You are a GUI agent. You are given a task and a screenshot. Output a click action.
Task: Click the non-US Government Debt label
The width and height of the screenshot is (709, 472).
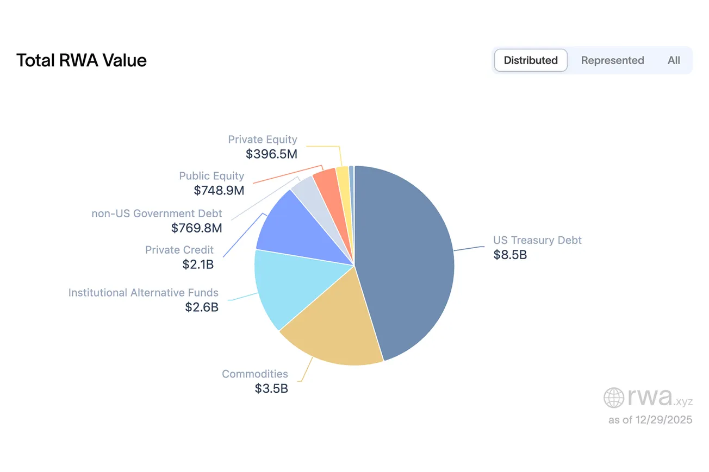tap(157, 213)
